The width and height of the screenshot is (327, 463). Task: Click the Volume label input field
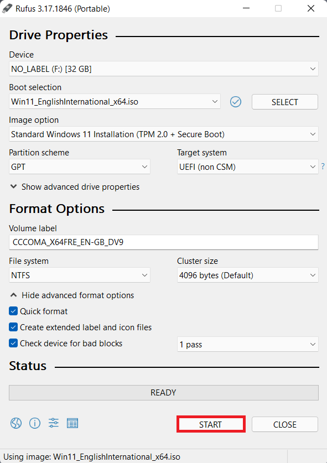point(164,242)
